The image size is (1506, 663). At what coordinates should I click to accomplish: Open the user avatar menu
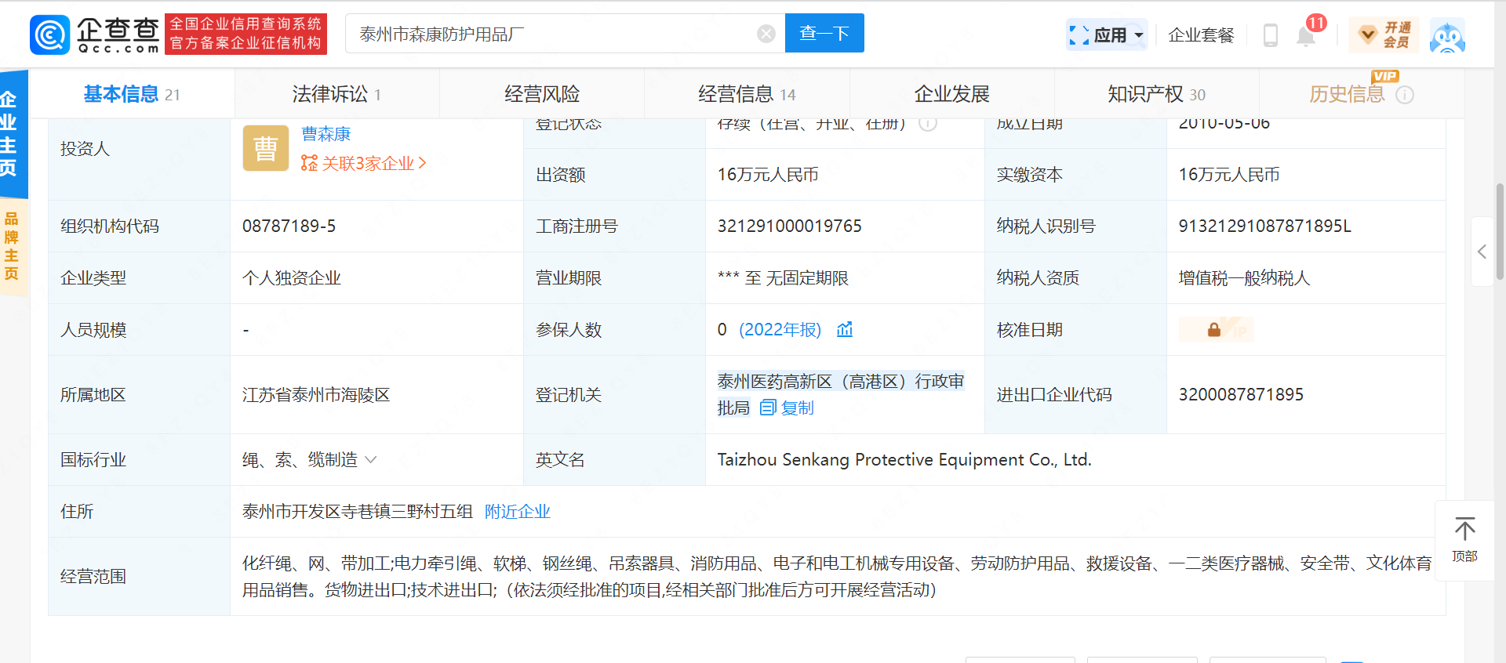(1447, 36)
